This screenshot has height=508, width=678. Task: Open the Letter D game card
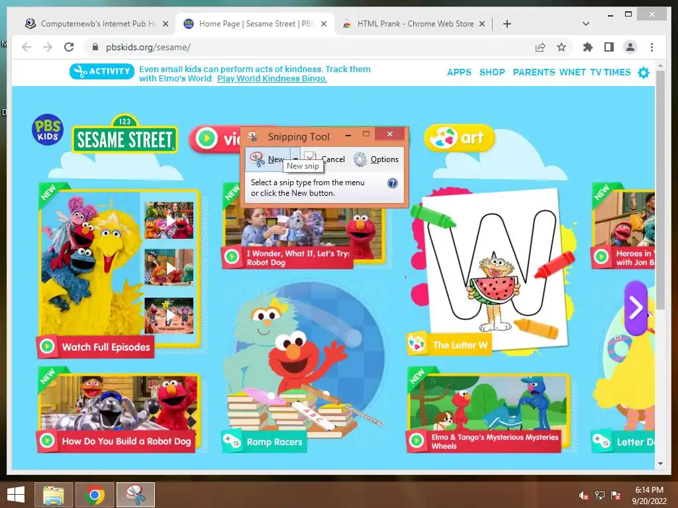pos(623,389)
